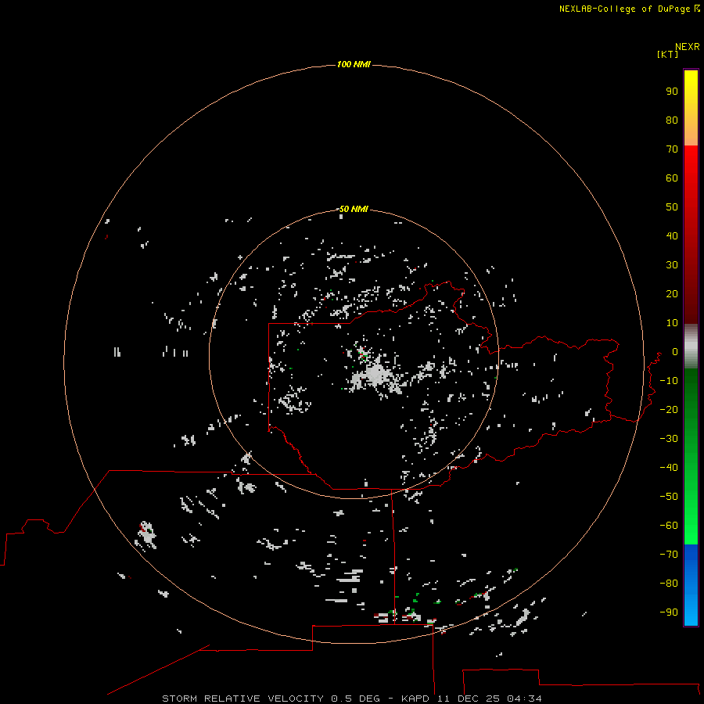This screenshot has height=704, width=704.
Task: Click the blue segment of the color bar
Action: click(691, 585)
